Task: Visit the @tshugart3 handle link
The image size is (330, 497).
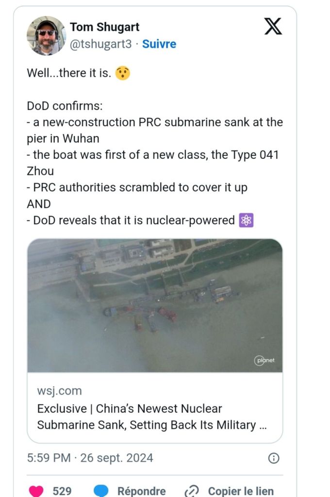Action: pyautogui.click(x=100, y=44)
